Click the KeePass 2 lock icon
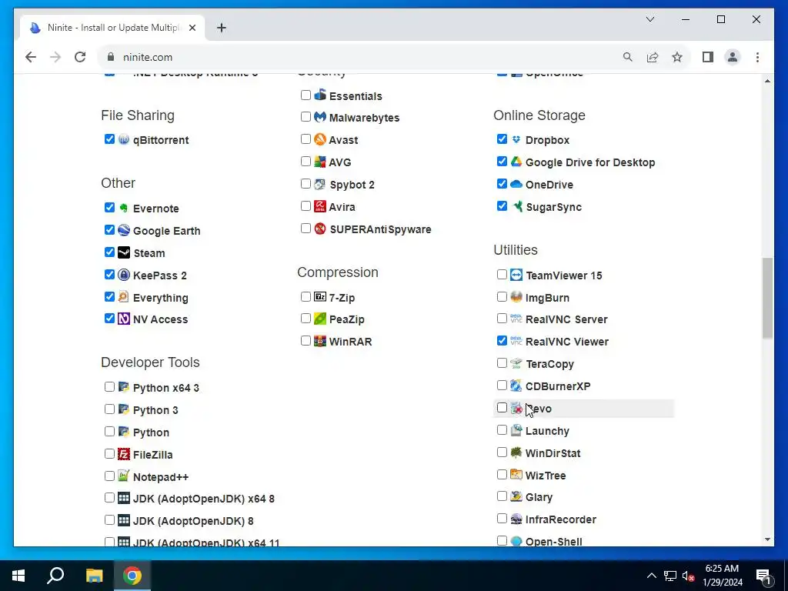Image resolution: width=788 pixels, height=591 pixels. click(124, 275)
